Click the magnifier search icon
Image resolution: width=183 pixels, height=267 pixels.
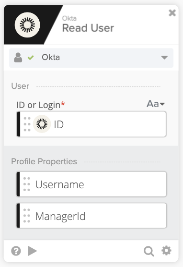coord(149,251)
